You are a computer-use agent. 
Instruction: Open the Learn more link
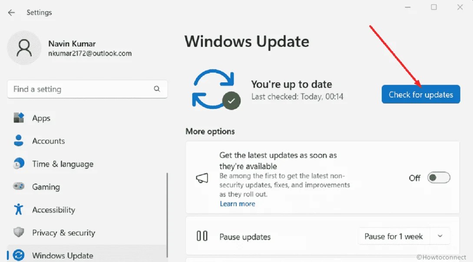click(x=238, y=203)
